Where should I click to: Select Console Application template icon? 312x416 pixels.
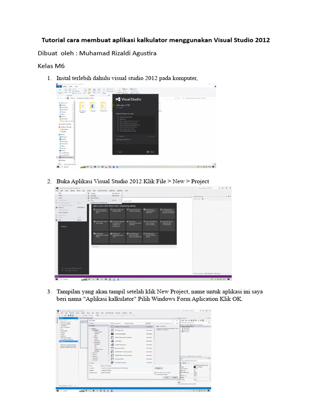click(x=112, y=334)
